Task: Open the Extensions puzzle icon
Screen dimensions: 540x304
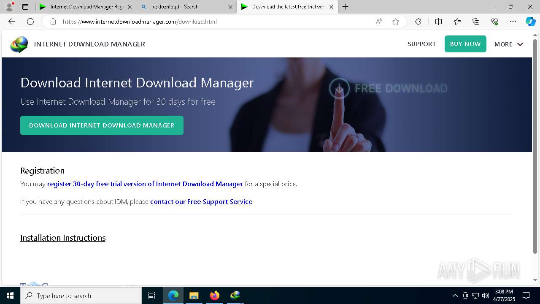Action: click(418, 22)
